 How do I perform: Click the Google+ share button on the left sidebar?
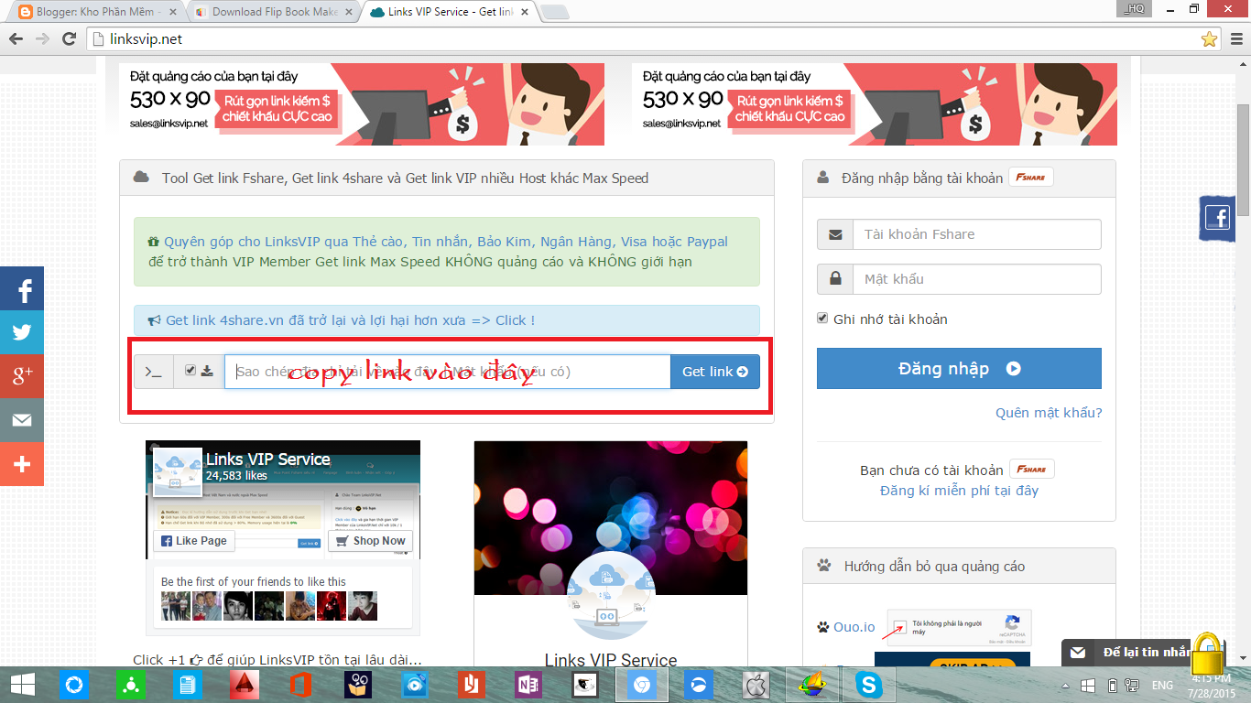pyautogui.click(x=22, y=376)
